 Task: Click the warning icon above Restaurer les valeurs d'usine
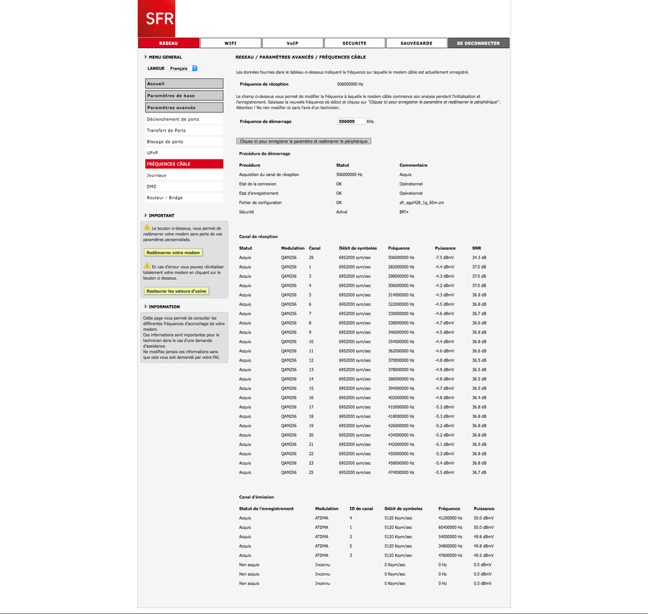point(148,265)
